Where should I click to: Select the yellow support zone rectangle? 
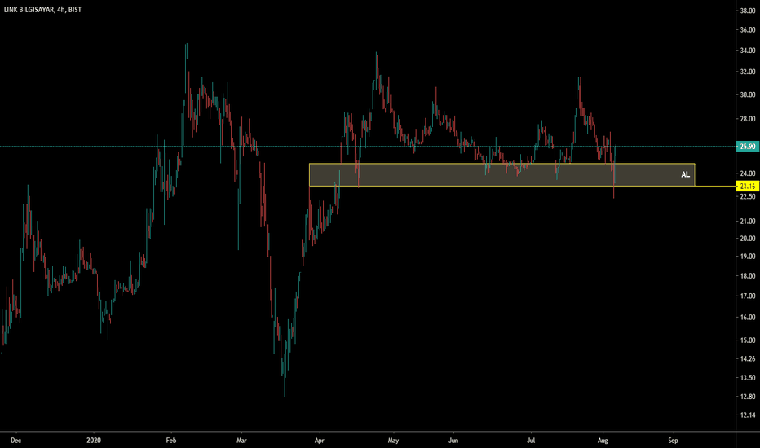coord(502,175)
